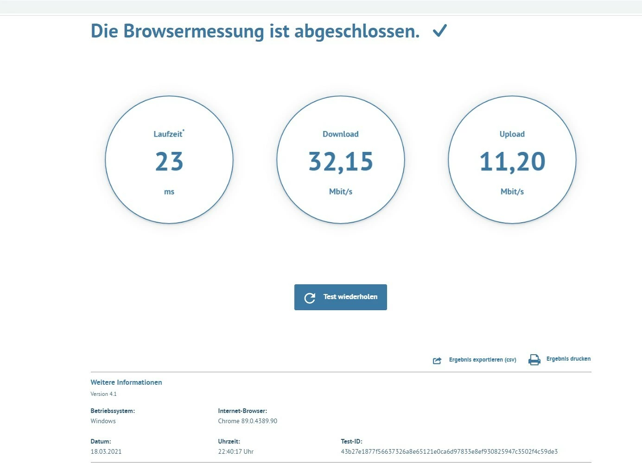Click the printer icon
This screenshot has height=463, width=642.
click(534, 360)
